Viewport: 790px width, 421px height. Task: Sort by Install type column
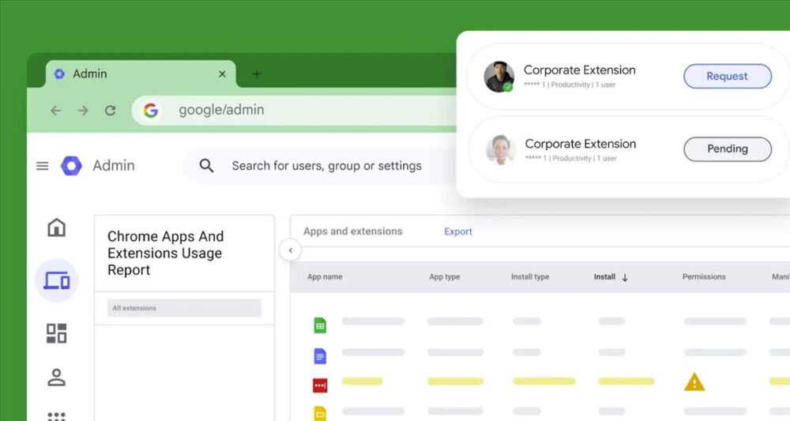(530, 277)
